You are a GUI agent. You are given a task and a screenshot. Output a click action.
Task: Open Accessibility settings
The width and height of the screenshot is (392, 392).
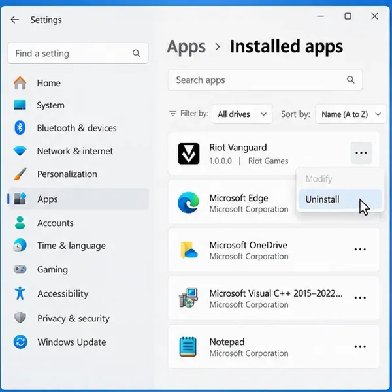pyautogui.click(x=78, y=293)
